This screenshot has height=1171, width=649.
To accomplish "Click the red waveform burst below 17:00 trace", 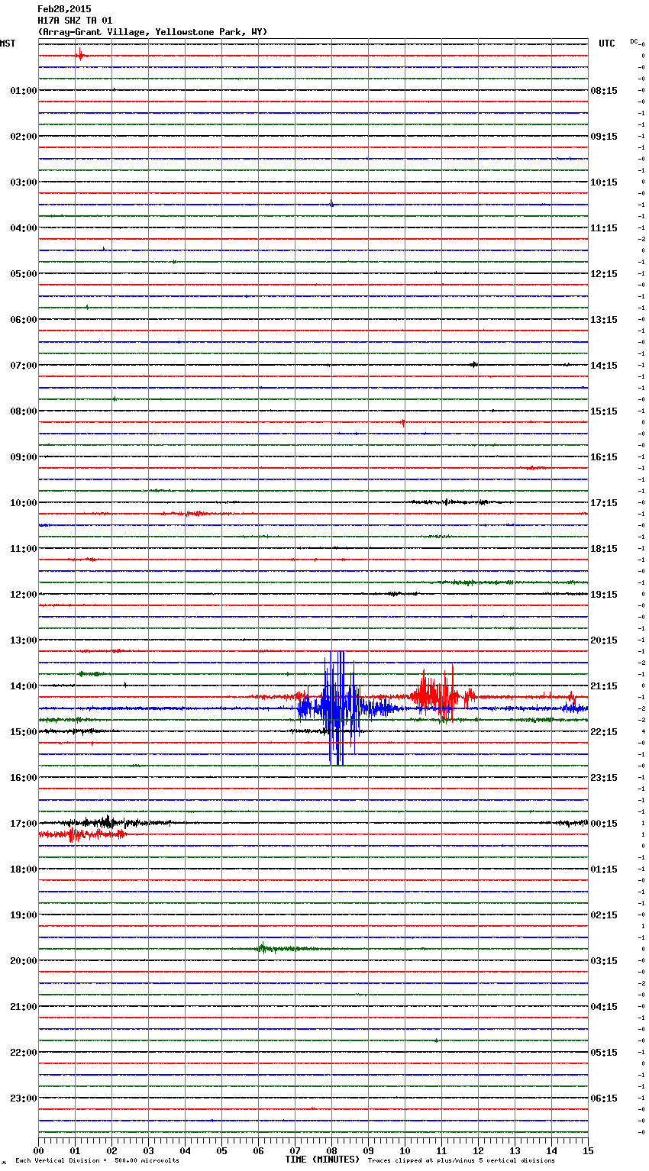I will click(x=82, y=834).
